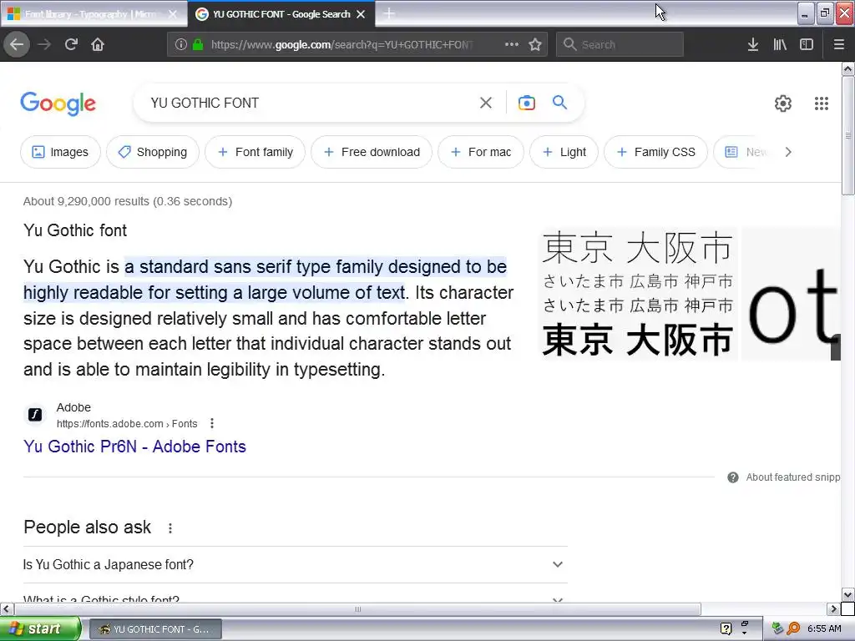Add 'Light' refinement chip
This screenshot has height=641, width=855.
click(564, 152)
